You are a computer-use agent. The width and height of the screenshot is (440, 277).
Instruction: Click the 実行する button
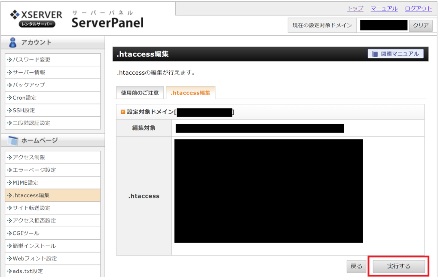click(x=399, y=266)
